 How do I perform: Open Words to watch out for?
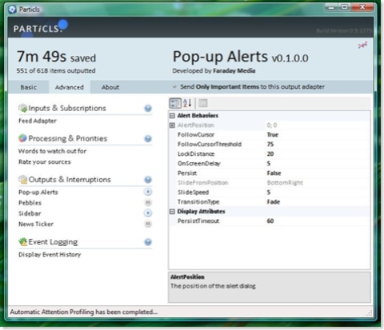(52, 151)
